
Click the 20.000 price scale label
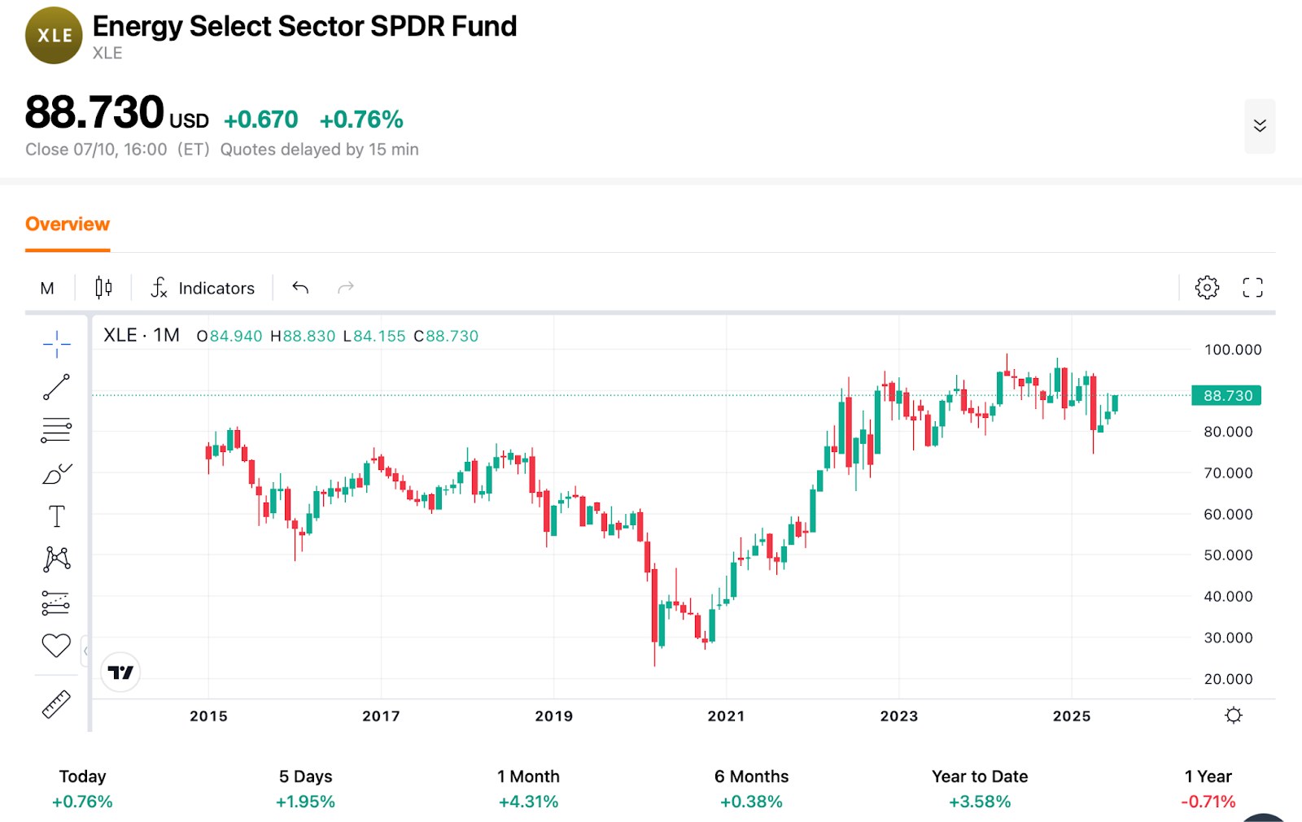(1228, 679)
